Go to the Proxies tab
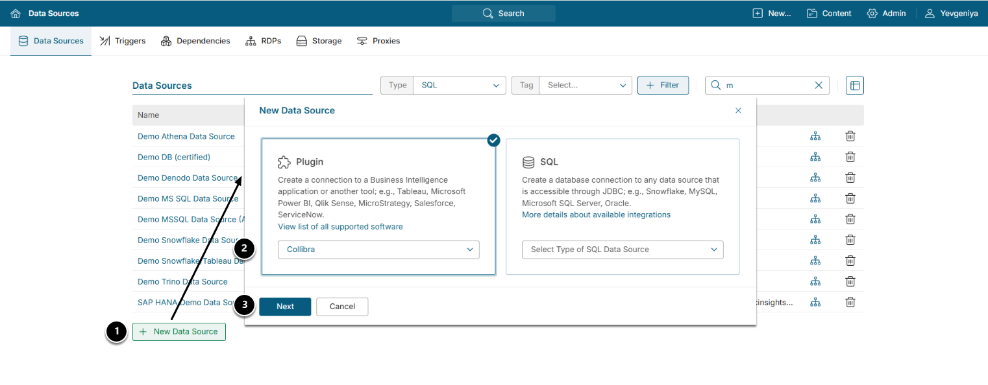This screenshot has width=988, height=385. tap(378, 41)
